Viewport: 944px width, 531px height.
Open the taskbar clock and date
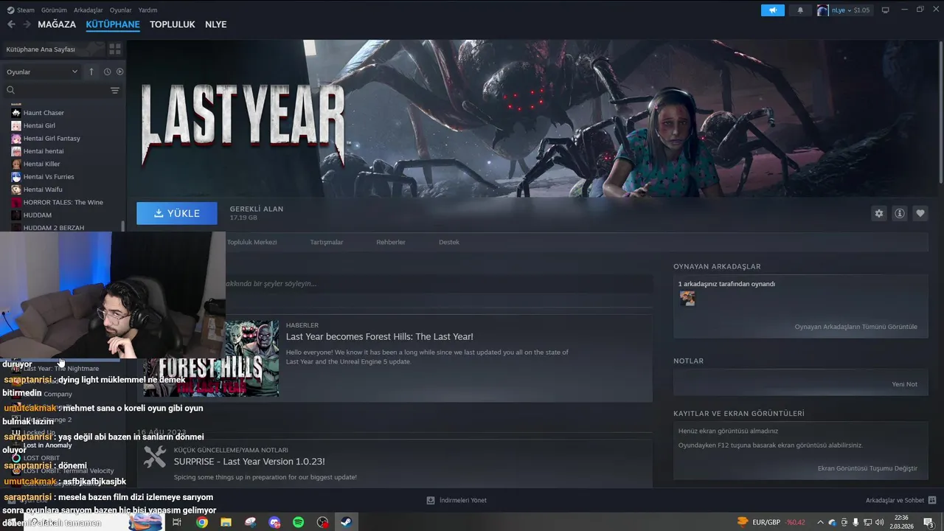(x=903, y=522)
